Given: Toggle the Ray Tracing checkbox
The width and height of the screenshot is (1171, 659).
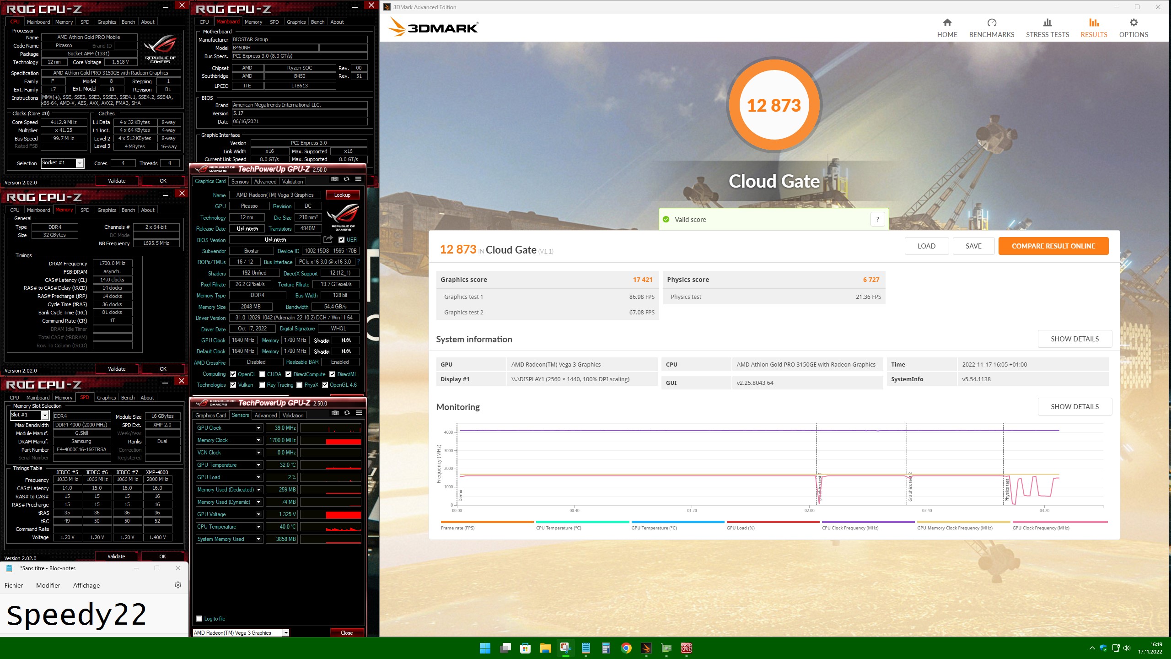Looking at the screenshot, I should (262, 385).
